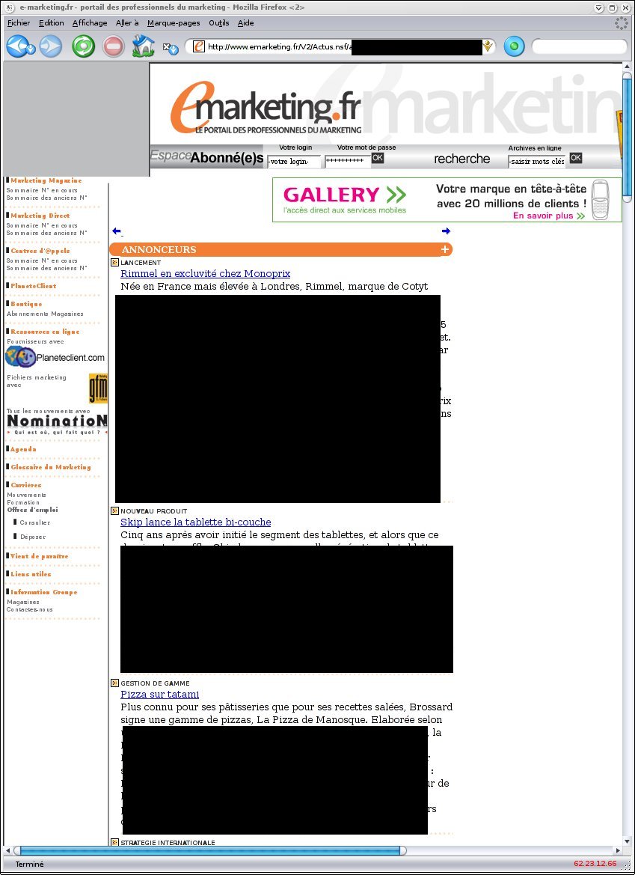
Task: Open the Carrières sidebar section
Action: 25,485
